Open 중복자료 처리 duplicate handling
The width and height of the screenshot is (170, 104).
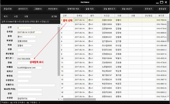pyautogui.click(x=73, y=9)
